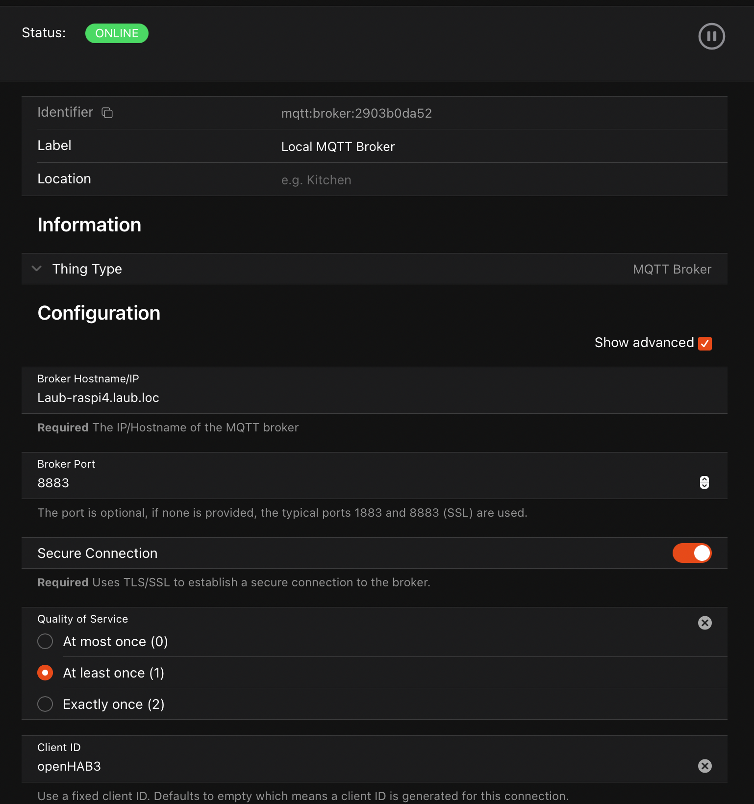
Task: Pause the thing with the pause icon
Action: (x=711, y=36)
